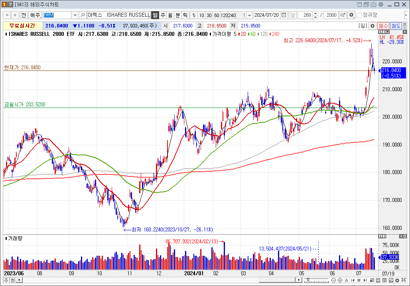
Task: Click the zoom-plus magnifier icon after 2000
Action: [343, 15]
